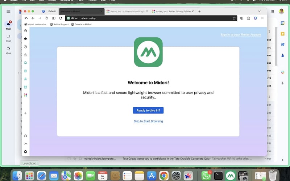Screen dimensions: 290x181
Task: Toggle the Midori sidebar visibility button
Action: pyautogui.click(x=54, y=18)
